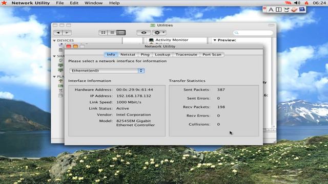Click the letter A icon in floating palette
This screenshot has height=184, width=328.
(271, 10)
